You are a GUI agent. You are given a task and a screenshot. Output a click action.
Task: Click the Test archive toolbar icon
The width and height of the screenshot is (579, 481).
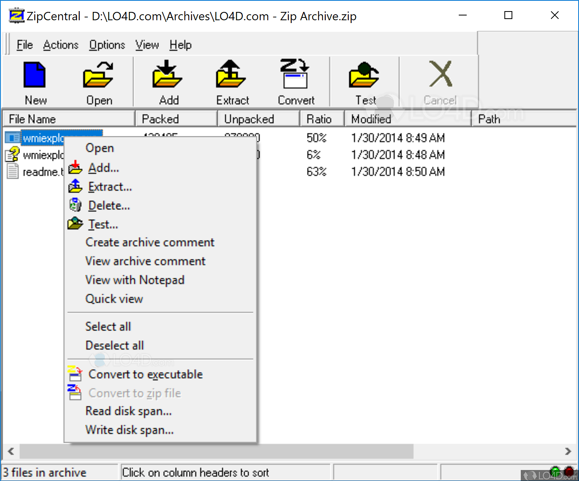364,75
